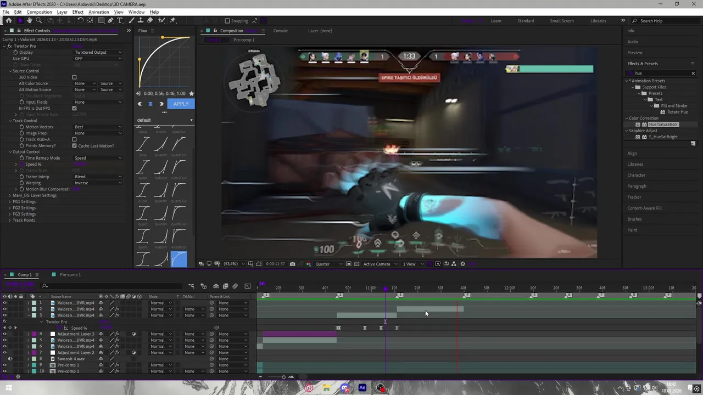Click the highlighted easing curve preset
Viewport: 703px width, 395px height.
(179, 259)
